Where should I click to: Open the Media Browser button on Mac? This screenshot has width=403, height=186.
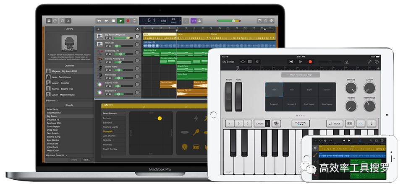272,21
